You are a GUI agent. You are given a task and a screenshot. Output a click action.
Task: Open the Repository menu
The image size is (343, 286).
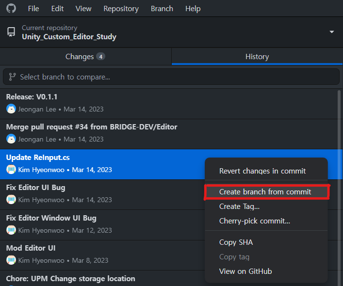(x=121, y=9)
